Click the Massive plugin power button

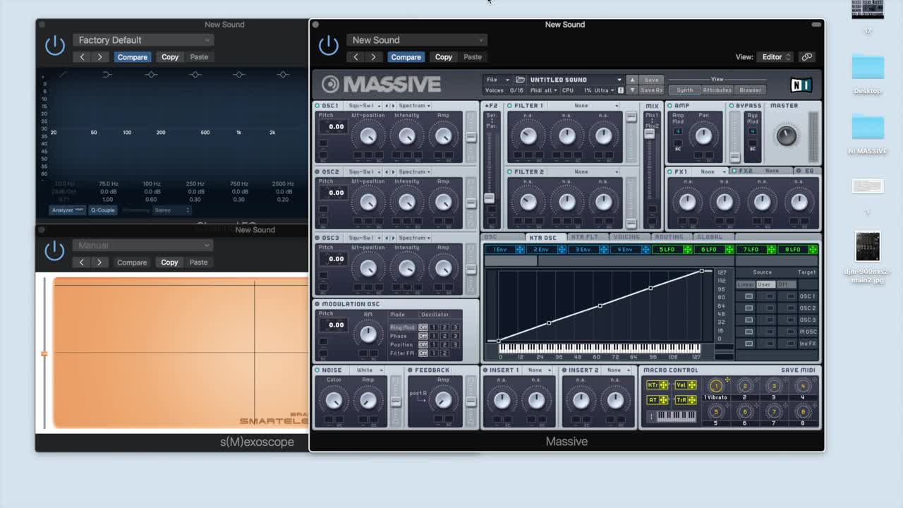328,45
